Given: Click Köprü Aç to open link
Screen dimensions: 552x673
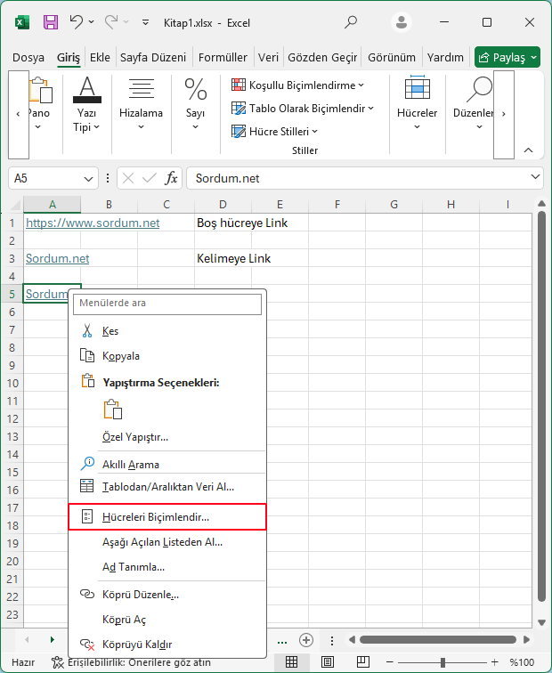Looking at the screenshot, I should pyautogui.click(x=166, y=620).
